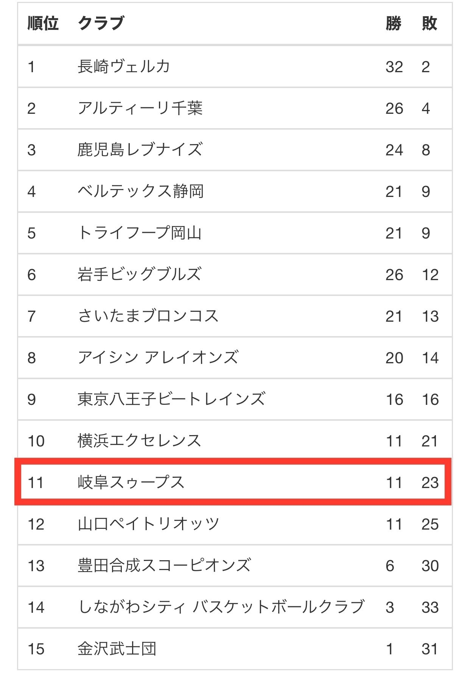Select the 長崎ヴェルカ club row
This screenshot has width=470, height=688.
[235, 67]
